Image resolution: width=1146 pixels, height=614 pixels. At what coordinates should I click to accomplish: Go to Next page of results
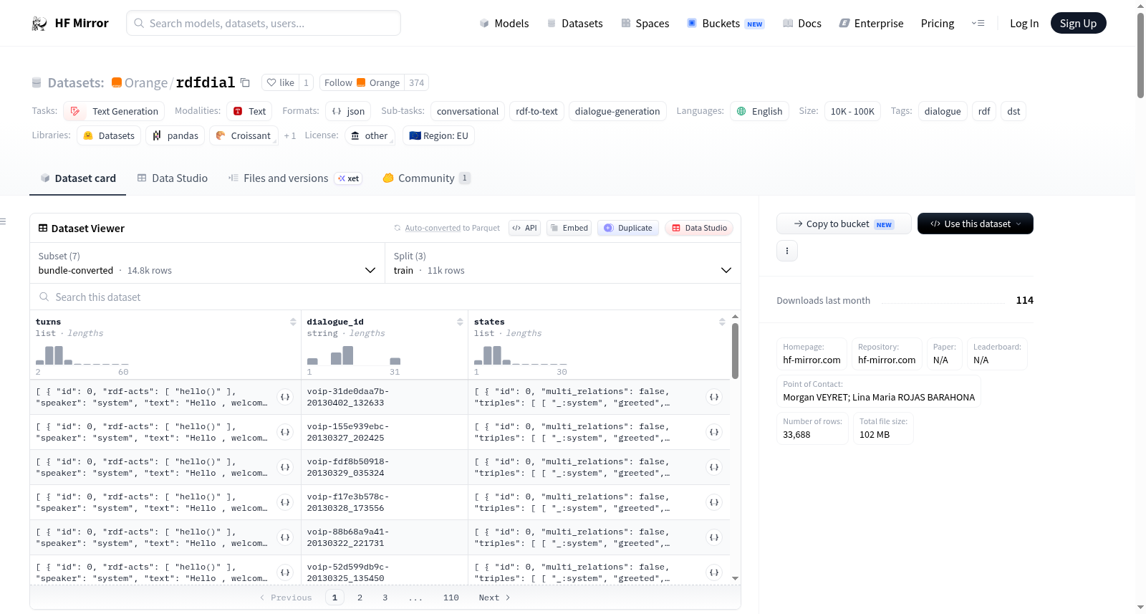pyautogui.click(x=494, y=598)
